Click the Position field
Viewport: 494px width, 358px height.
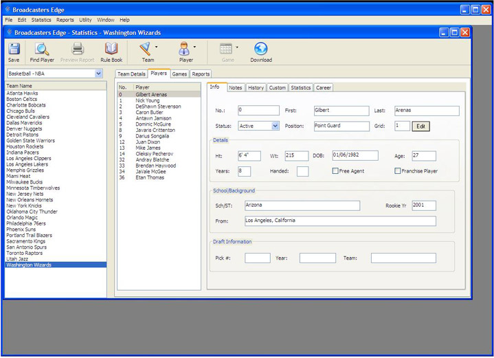click(341, 126)
